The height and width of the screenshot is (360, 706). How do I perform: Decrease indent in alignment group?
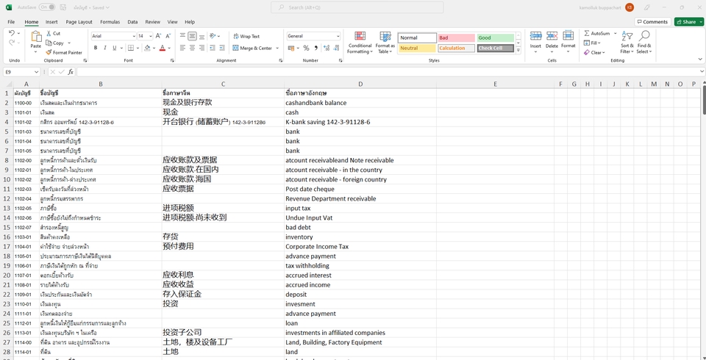click(x=212, y=48)
